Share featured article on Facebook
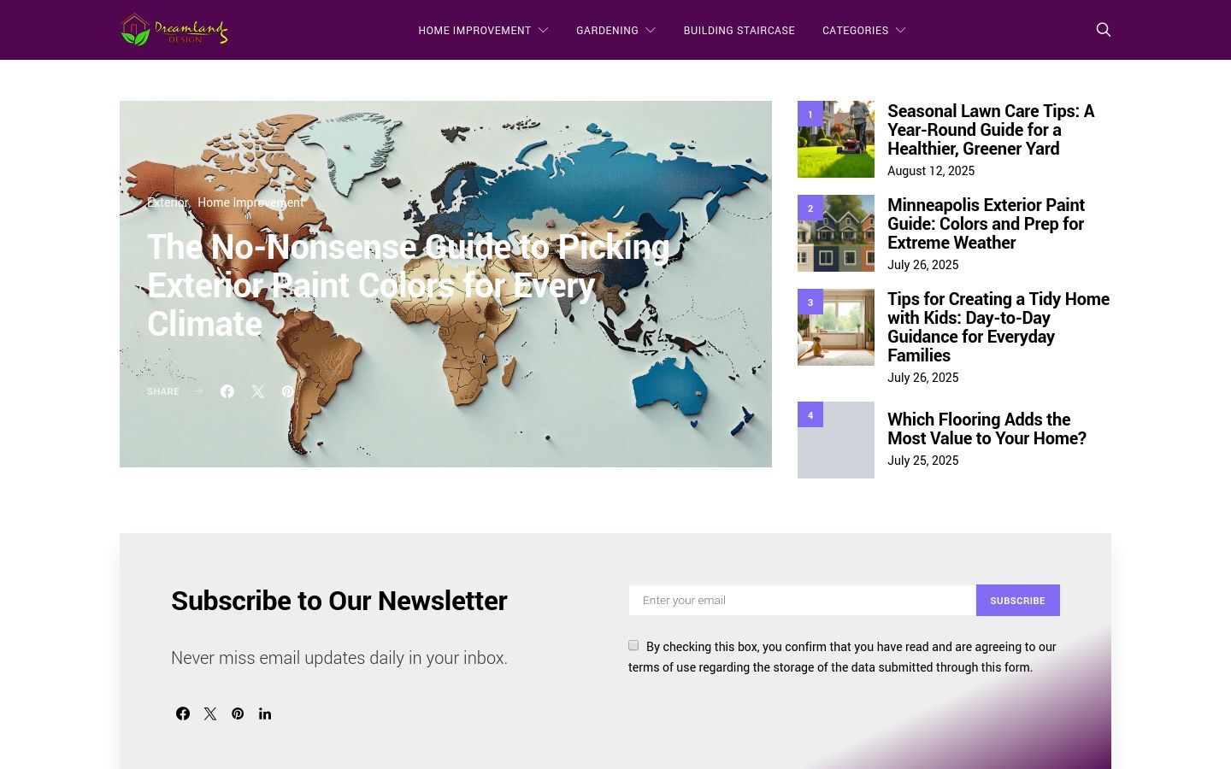The width and height of the screenshot is (1231, 769). tap(227, 391)
